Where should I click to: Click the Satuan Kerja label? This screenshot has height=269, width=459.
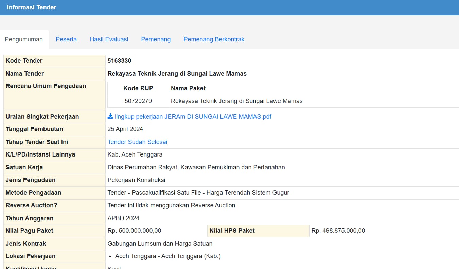(24, 167)
